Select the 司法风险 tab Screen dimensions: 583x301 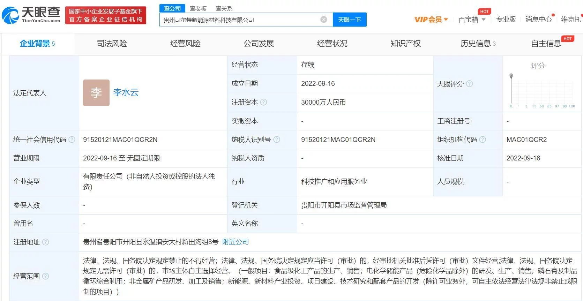tap(112, 44)
